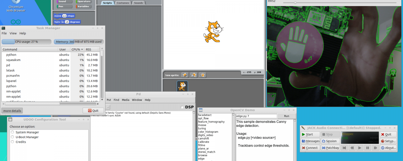Paint new sprite icon in Scratch
The width and height of the screenshot is (403, 161).
click(x=184, y=75)
